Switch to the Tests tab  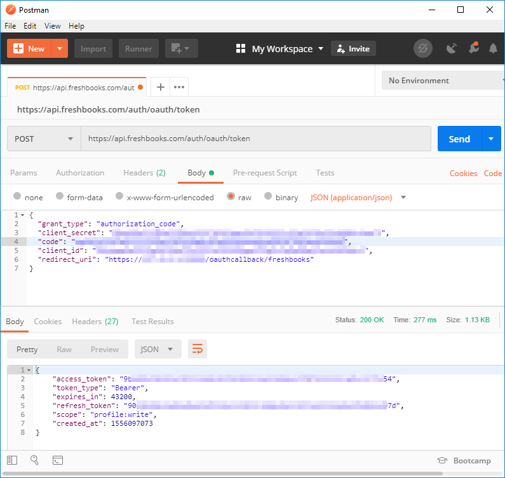pos(325,173)
